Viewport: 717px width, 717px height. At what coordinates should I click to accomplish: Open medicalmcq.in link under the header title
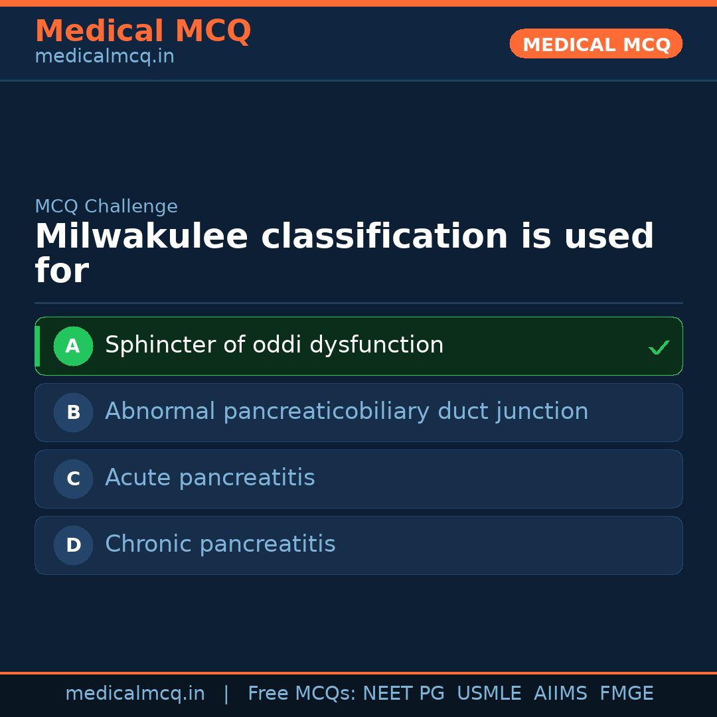pyautogui.click(x=104, y=57)
